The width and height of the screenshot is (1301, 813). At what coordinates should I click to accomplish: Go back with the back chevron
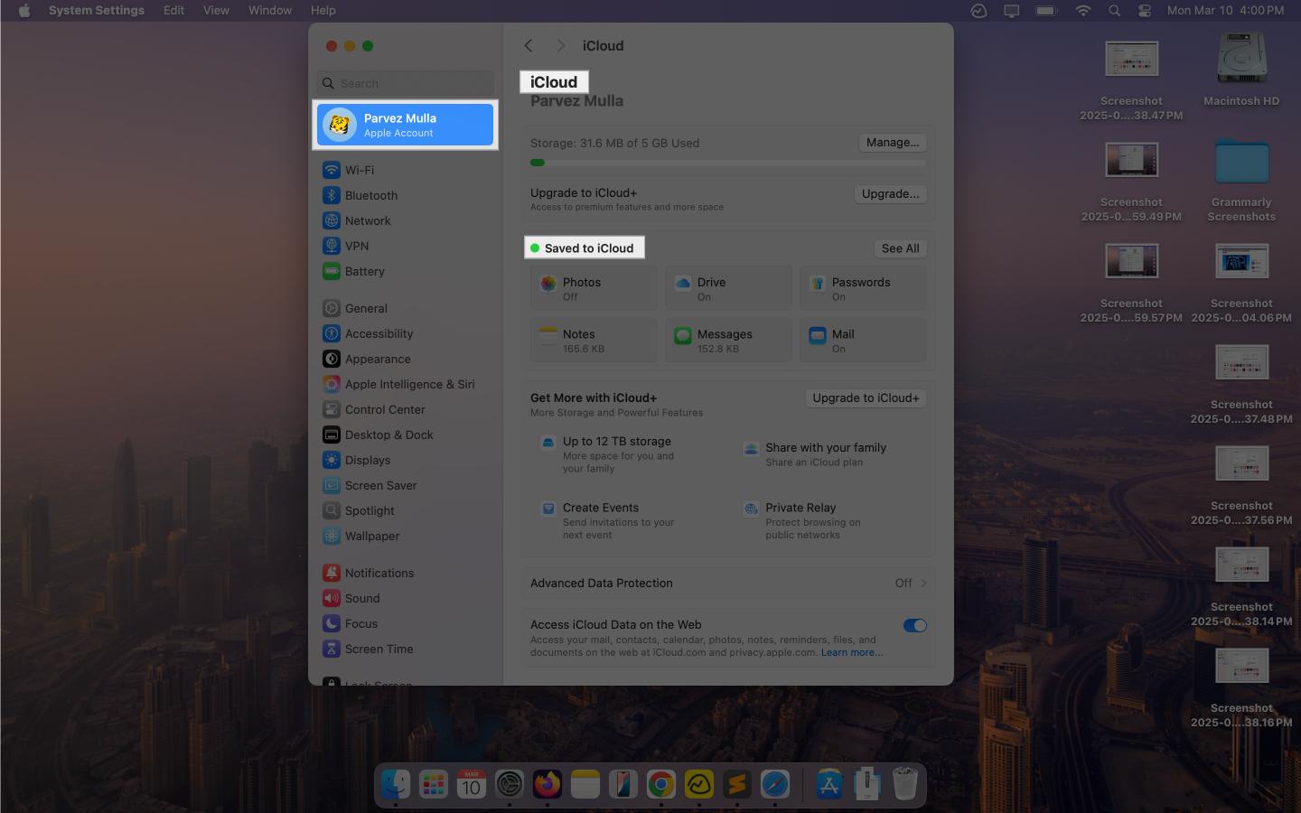coord(529,46)
